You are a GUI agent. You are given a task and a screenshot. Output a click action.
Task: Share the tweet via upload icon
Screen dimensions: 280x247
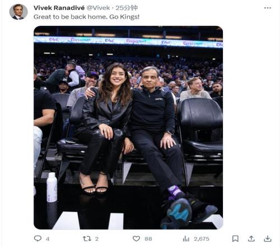tap(251, 239)
